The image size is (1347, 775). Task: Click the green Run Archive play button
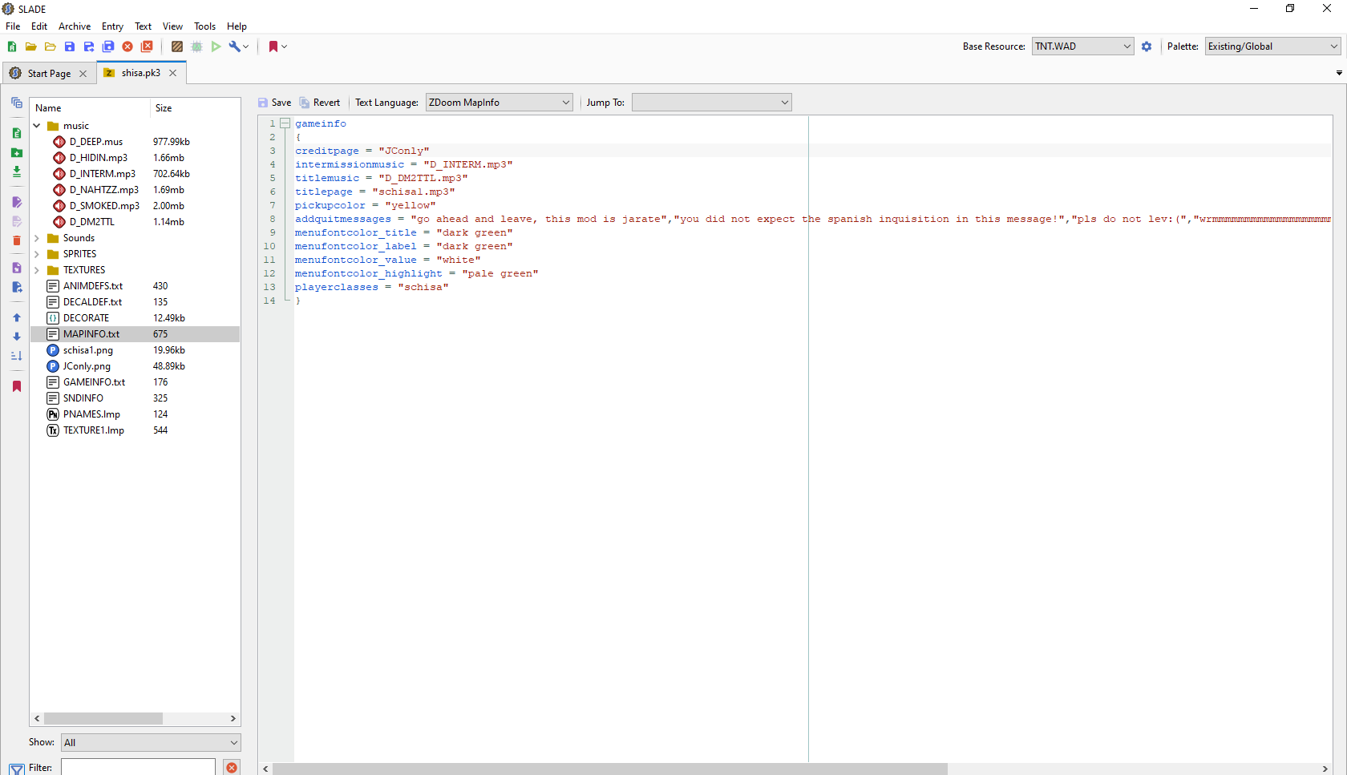pyautogui.click(x=216, y=46)
